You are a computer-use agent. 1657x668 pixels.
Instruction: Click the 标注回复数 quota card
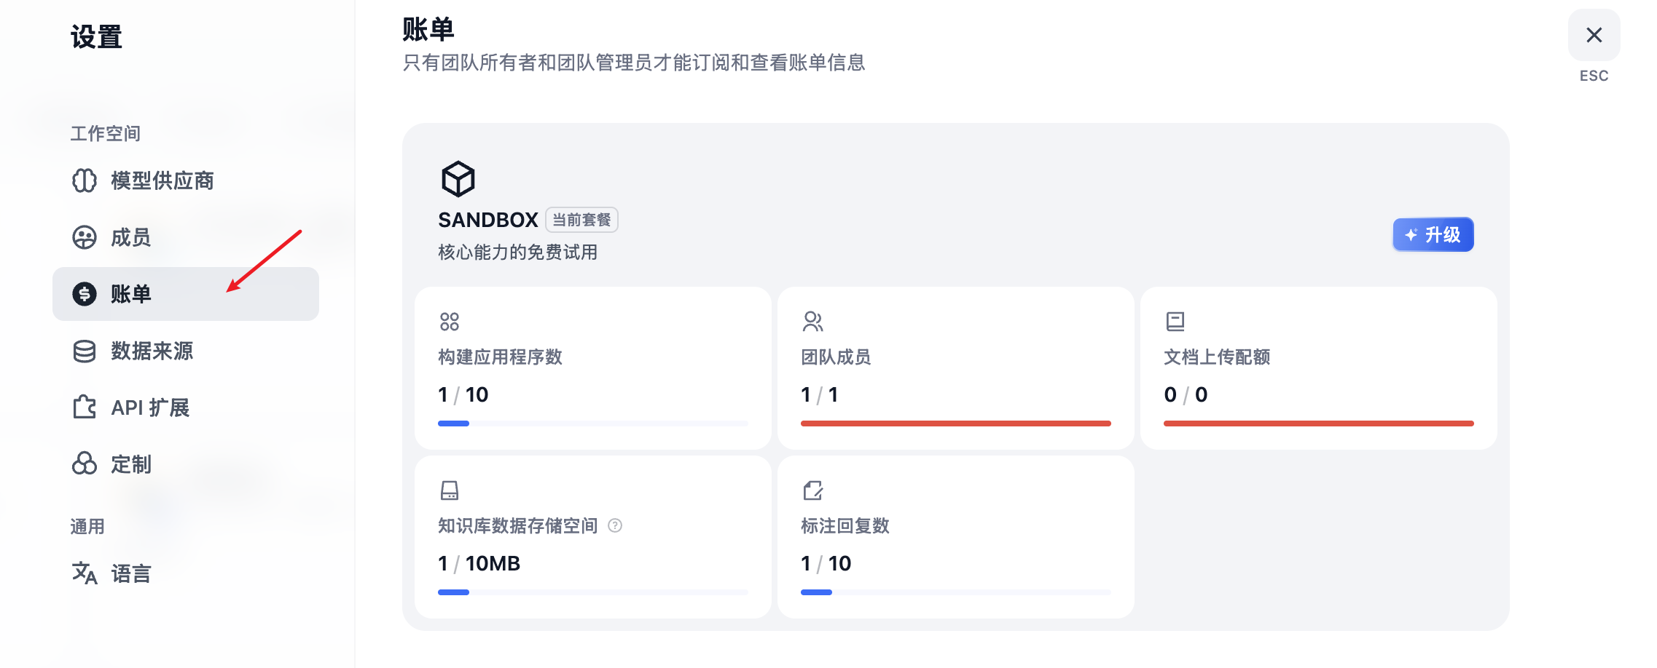click(955, 537)
